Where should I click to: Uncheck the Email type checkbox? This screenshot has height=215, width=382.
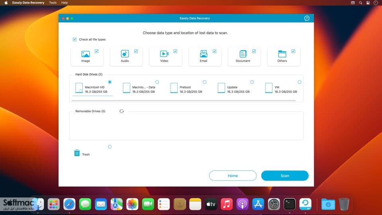coord(214,51)
